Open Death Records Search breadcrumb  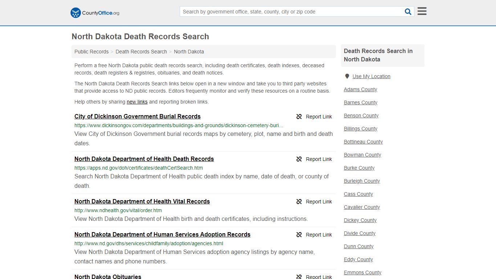[141, 52]
